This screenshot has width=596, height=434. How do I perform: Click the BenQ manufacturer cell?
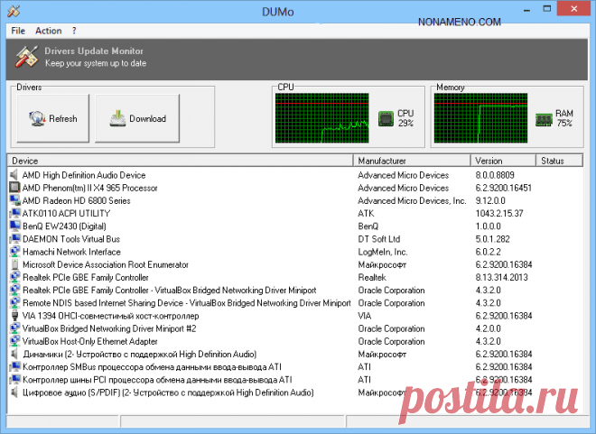pos(368,226)
